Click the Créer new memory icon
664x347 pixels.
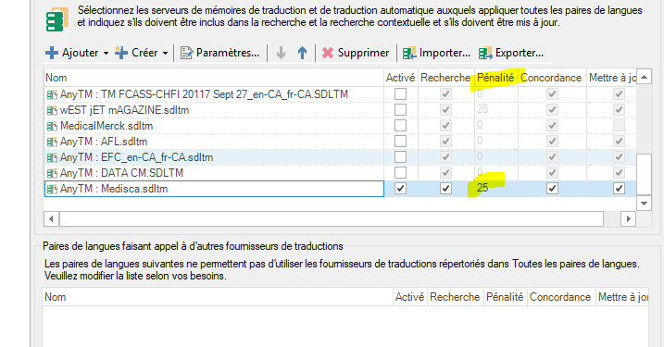[x=121, y=53]
